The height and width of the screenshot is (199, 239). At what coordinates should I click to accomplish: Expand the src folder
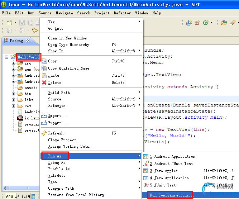pos(13,63)
